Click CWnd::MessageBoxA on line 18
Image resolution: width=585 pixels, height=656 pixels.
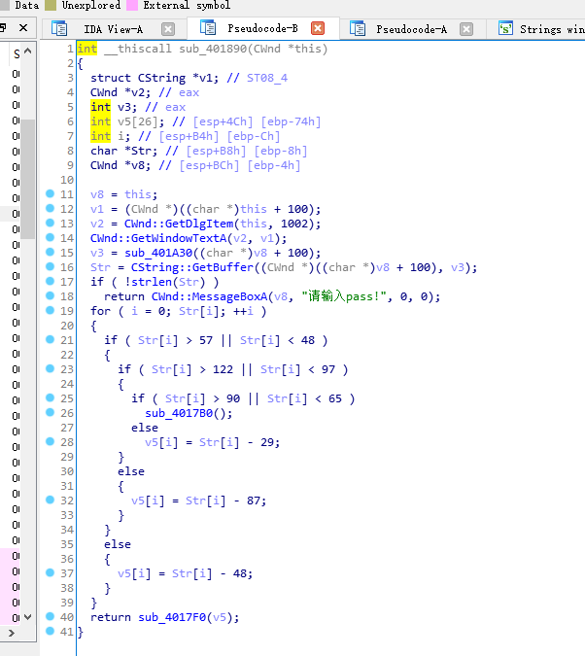click(x=209, y=296)
